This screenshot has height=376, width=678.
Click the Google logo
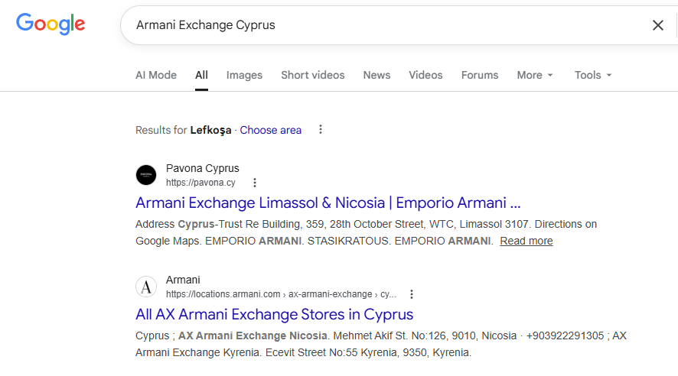51,24
